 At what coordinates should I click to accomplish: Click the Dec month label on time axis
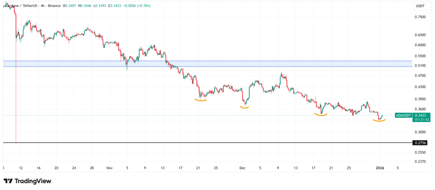243,168
